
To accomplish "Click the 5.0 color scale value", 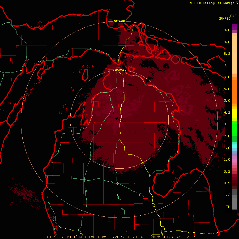I will click(227, 101).
